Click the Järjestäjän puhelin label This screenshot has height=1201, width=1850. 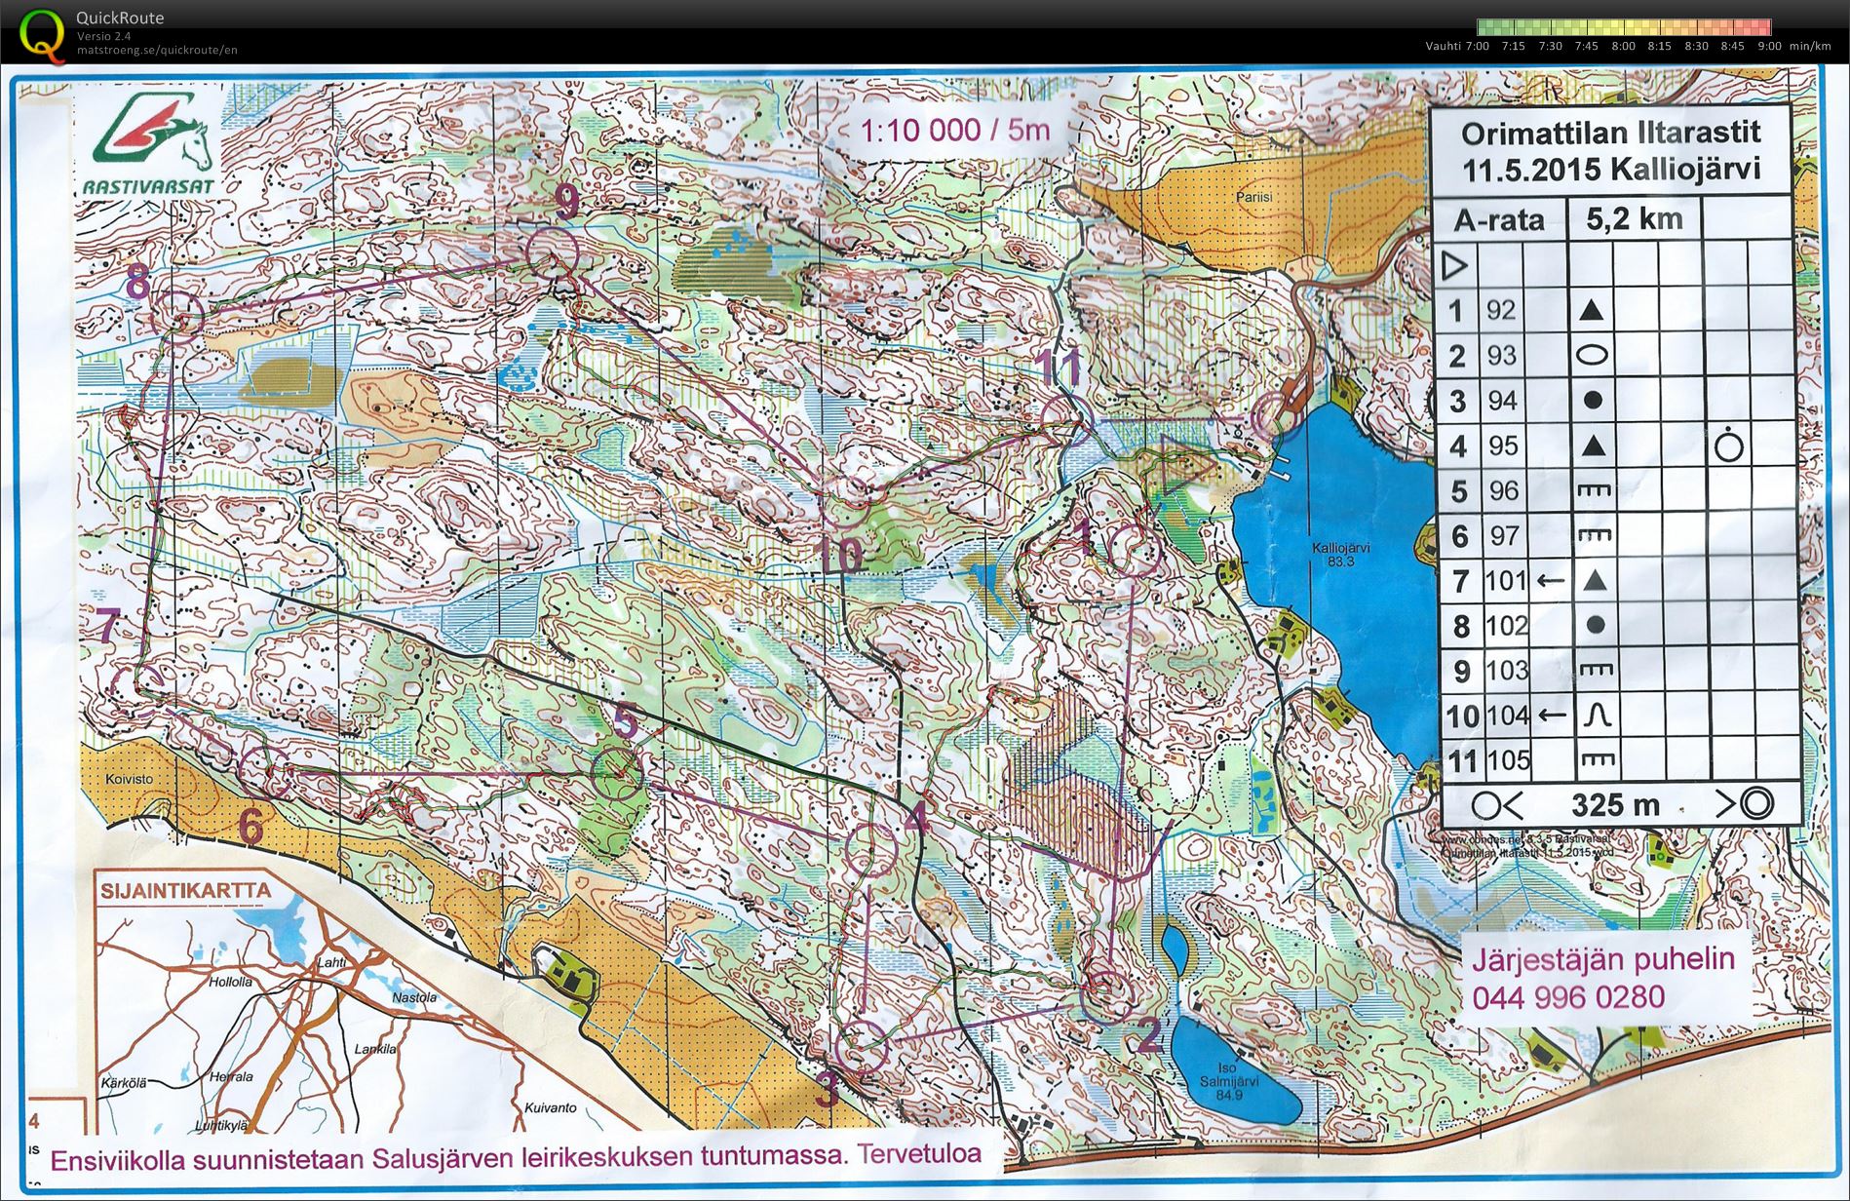point(1603,960)
